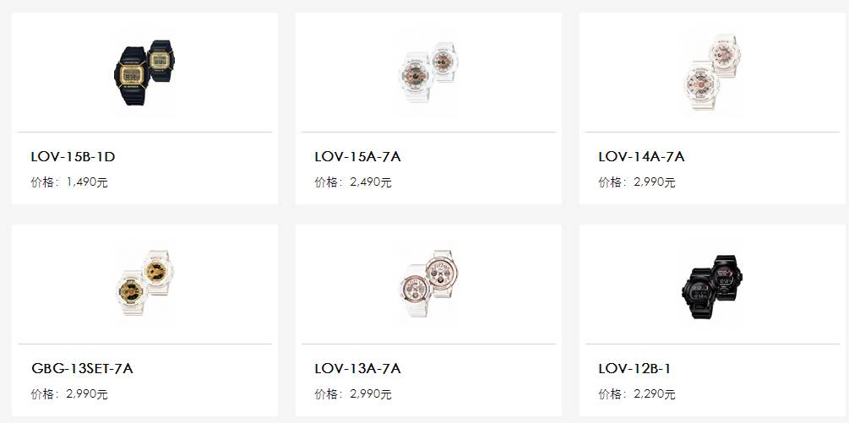Click the 2,490元 price text
The image size is (849, 423).
(x=371, y=182)
